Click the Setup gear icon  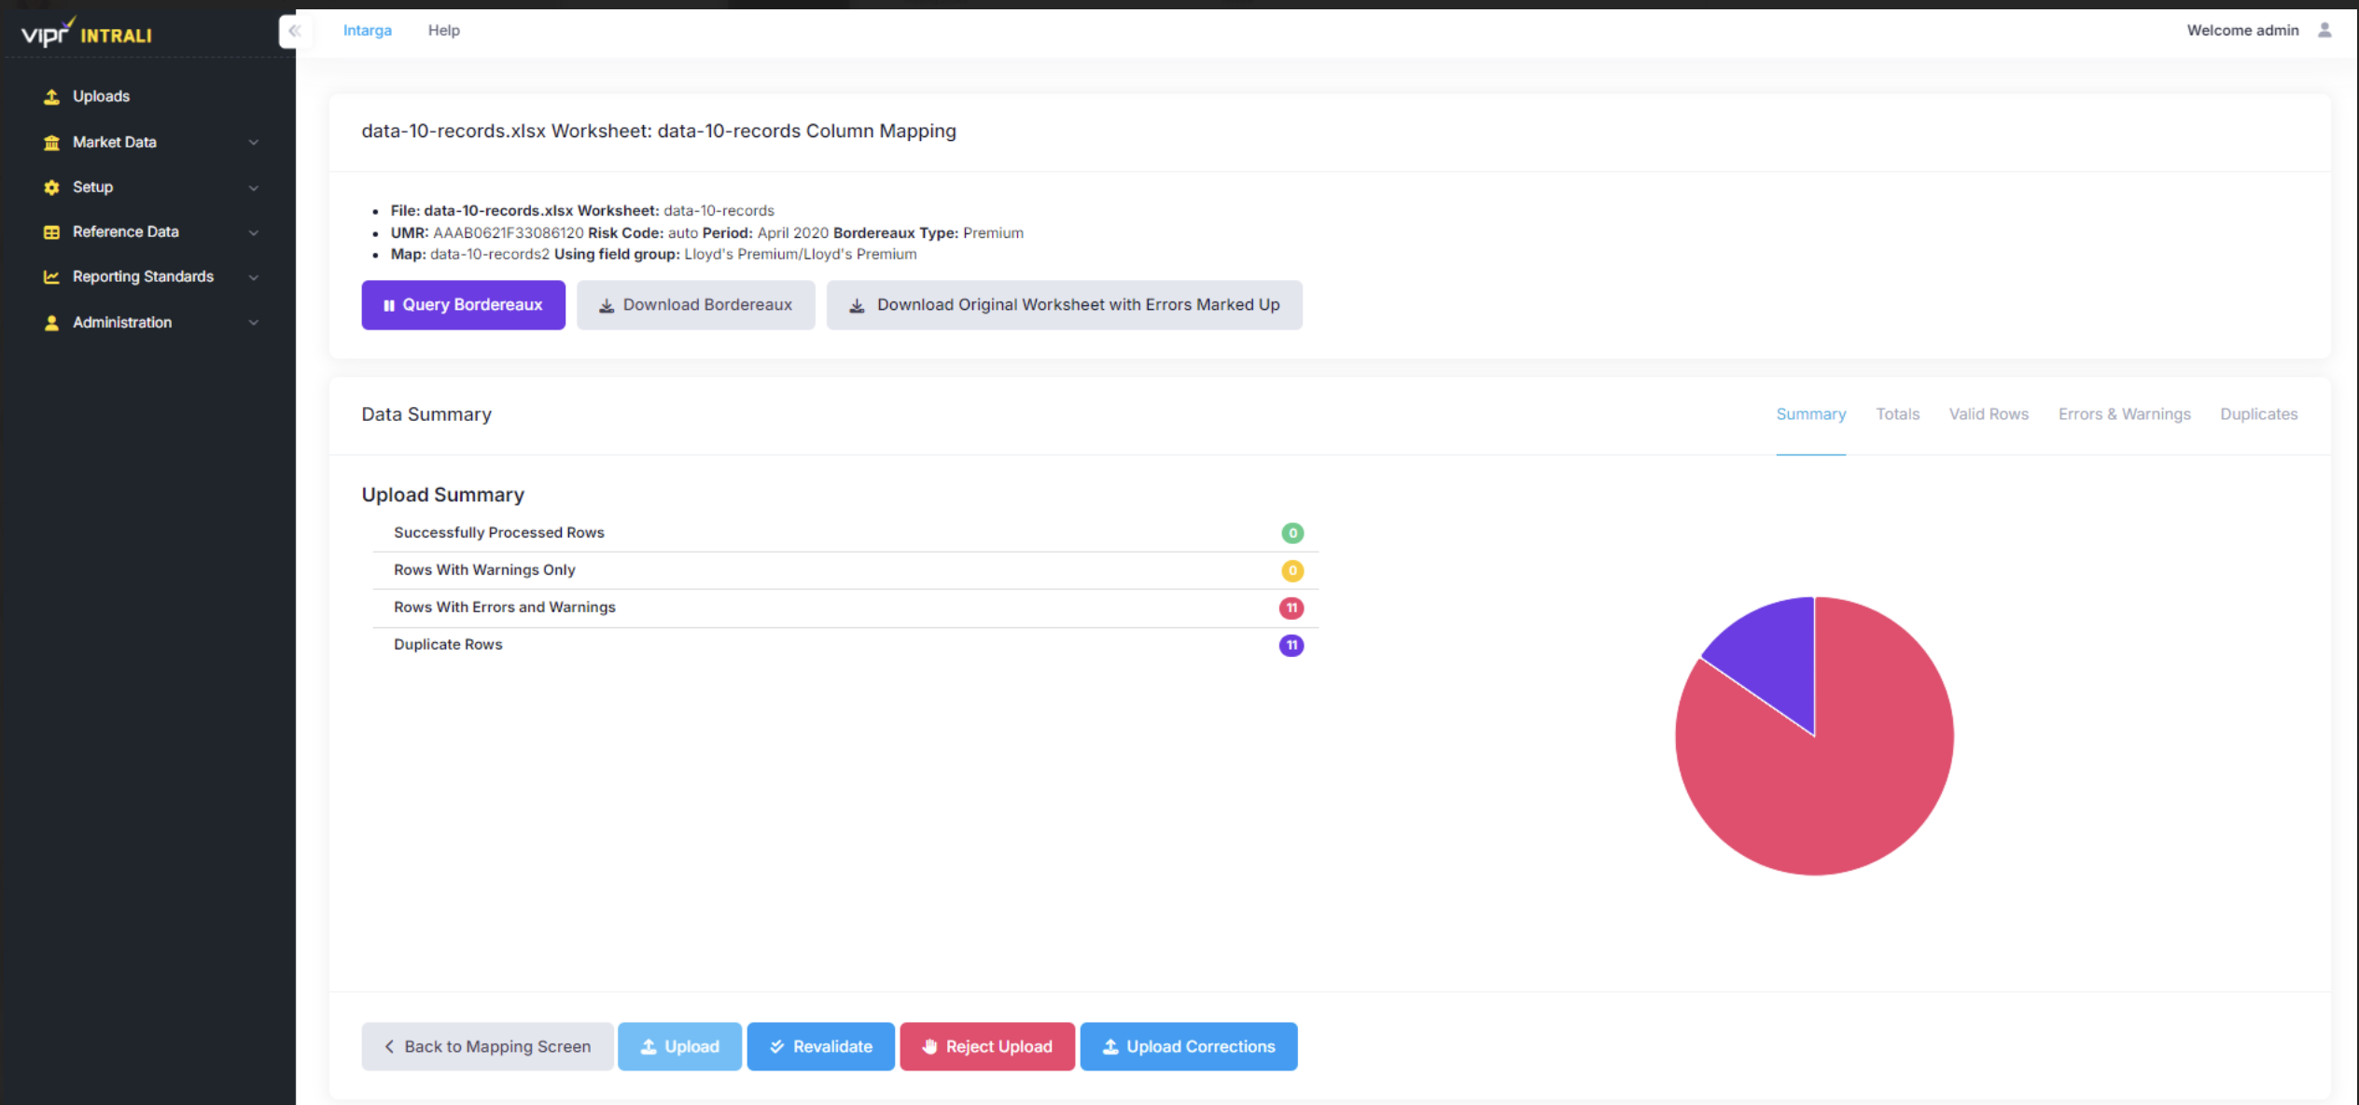[x=51, y=188]
